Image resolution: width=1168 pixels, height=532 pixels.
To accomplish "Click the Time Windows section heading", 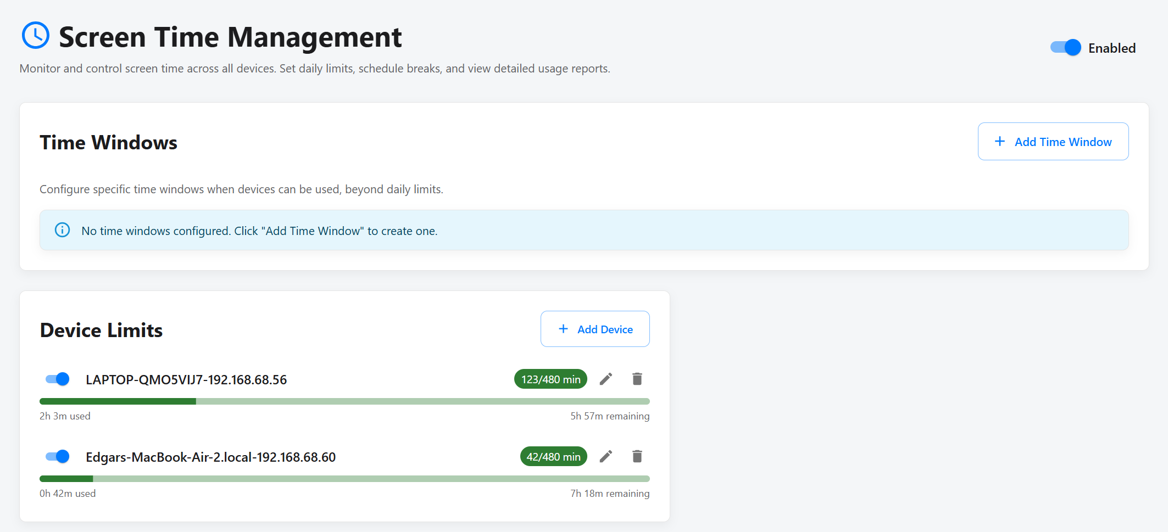I will coord(108,142).
